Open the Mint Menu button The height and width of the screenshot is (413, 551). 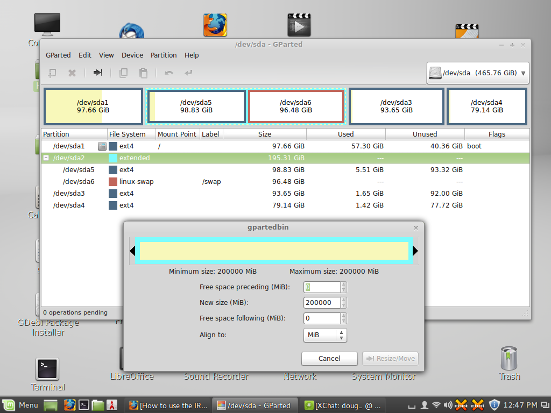(x=20, y=405)
